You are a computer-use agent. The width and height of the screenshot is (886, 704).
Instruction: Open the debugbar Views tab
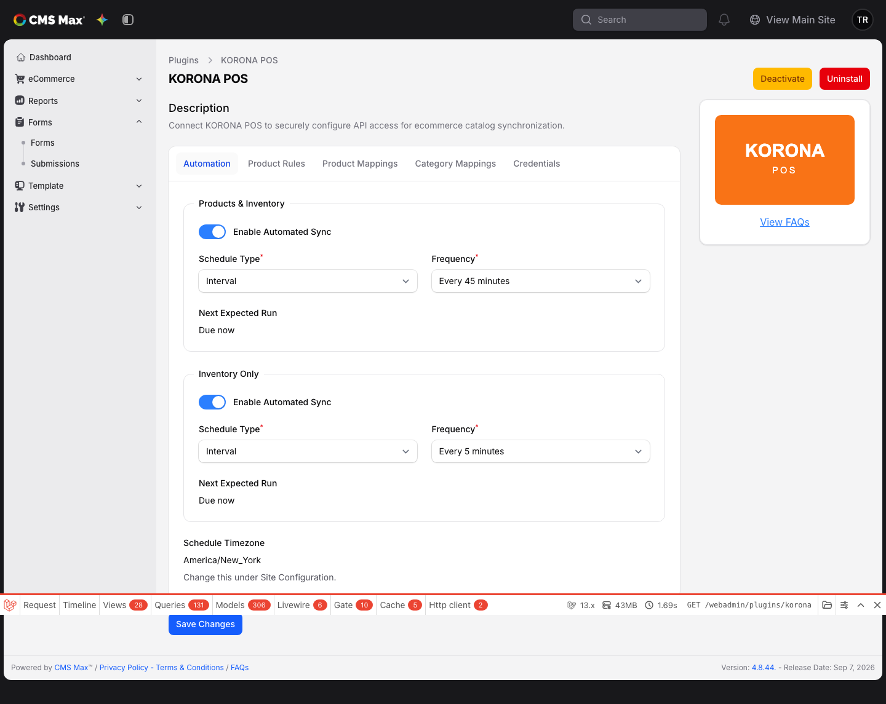(x=125, y=605)
